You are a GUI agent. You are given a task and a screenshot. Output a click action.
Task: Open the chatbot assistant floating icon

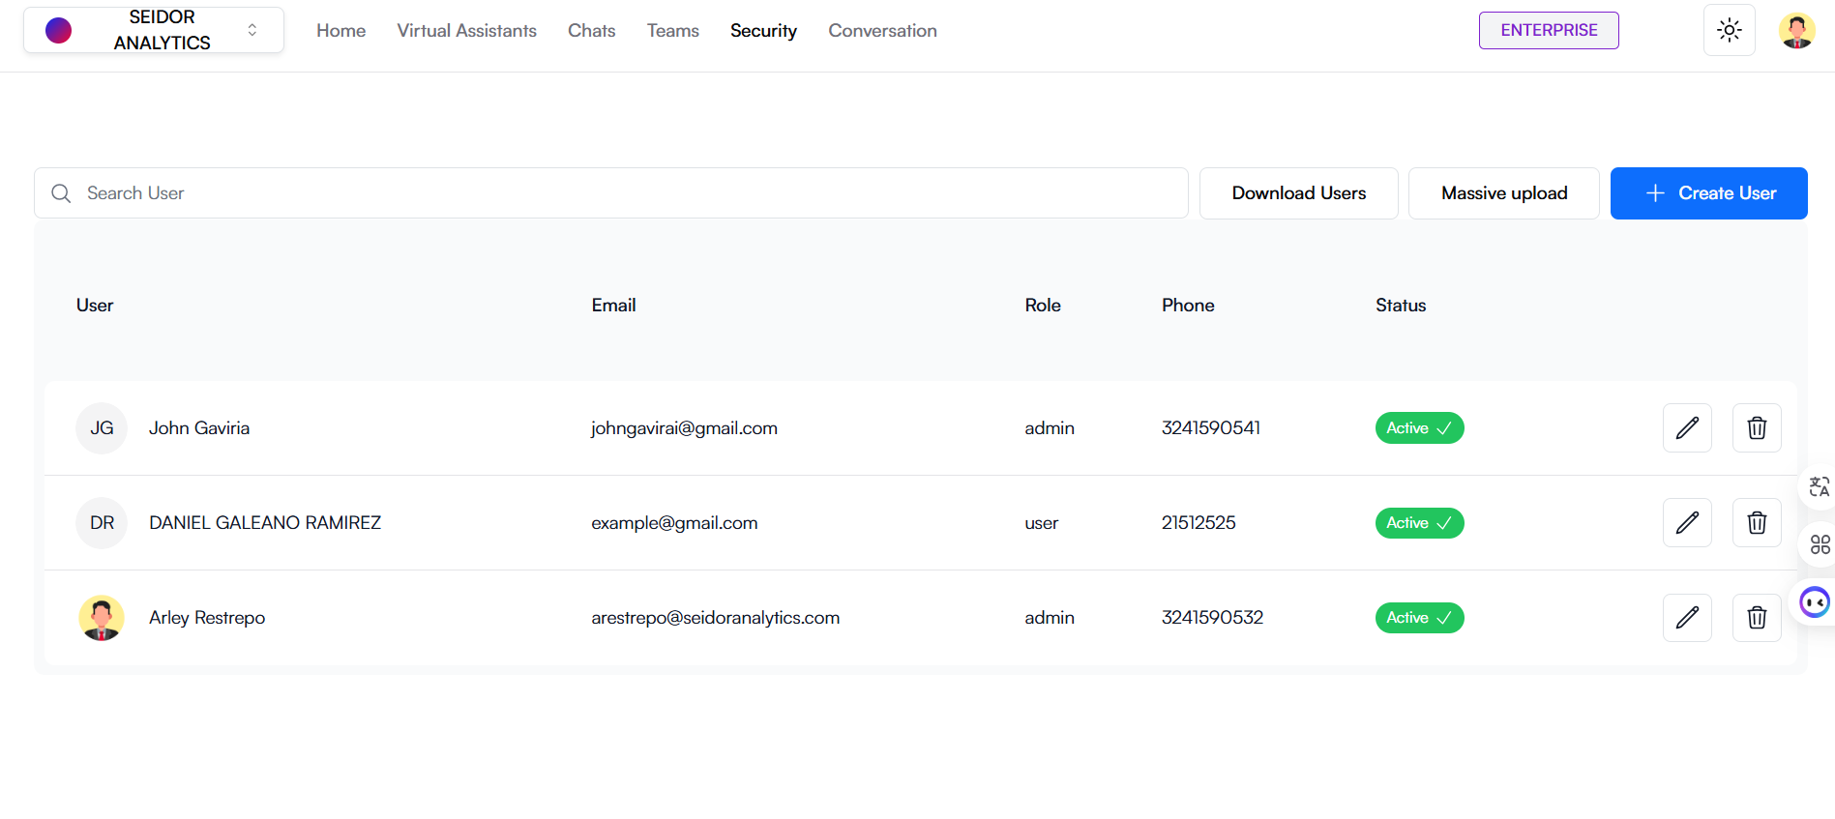1814,602
